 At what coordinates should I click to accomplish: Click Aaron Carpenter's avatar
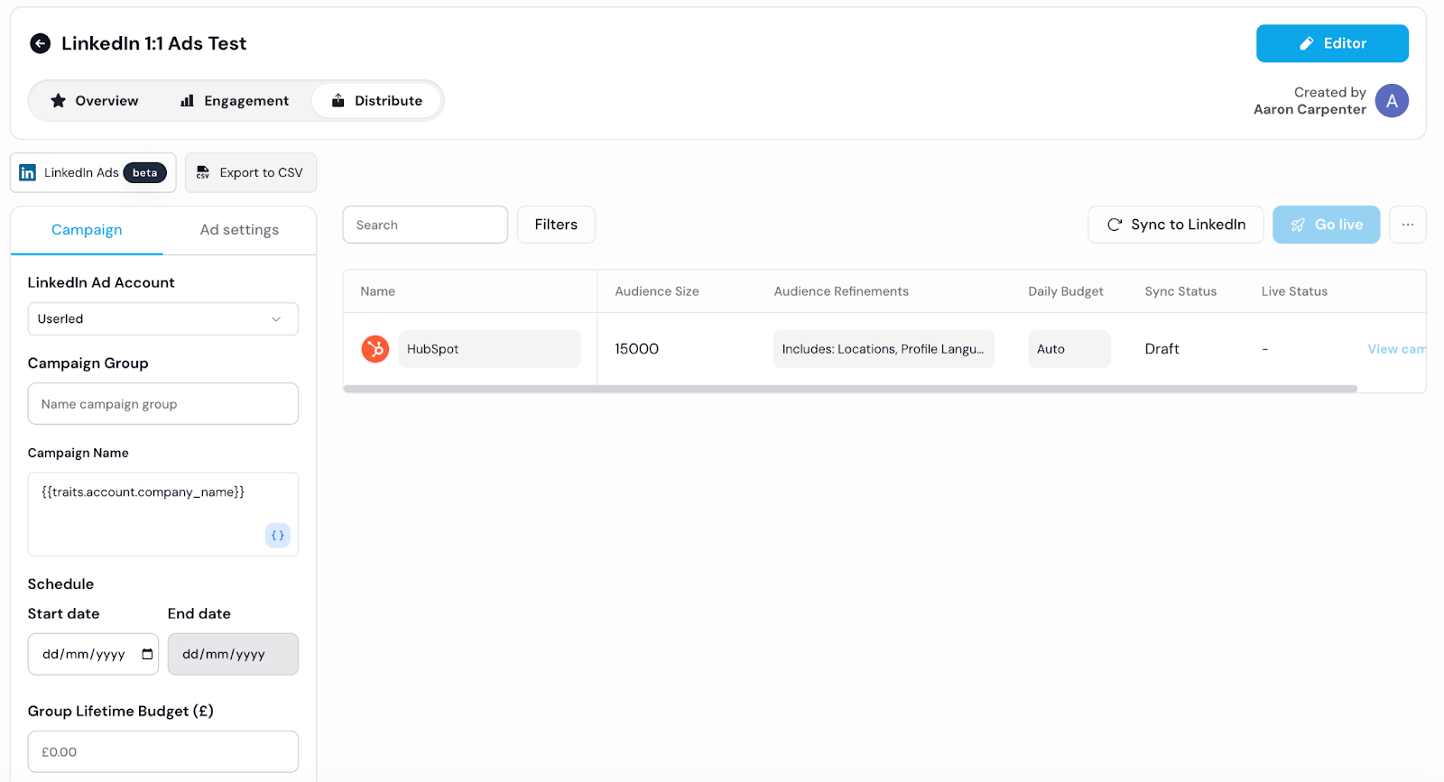[1392, 101]
